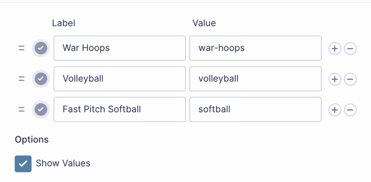Viewport: 371px width, 182px height.
Task: Add a choice after Volleyball
Action: pyautogui.click(x=335, y=79)
